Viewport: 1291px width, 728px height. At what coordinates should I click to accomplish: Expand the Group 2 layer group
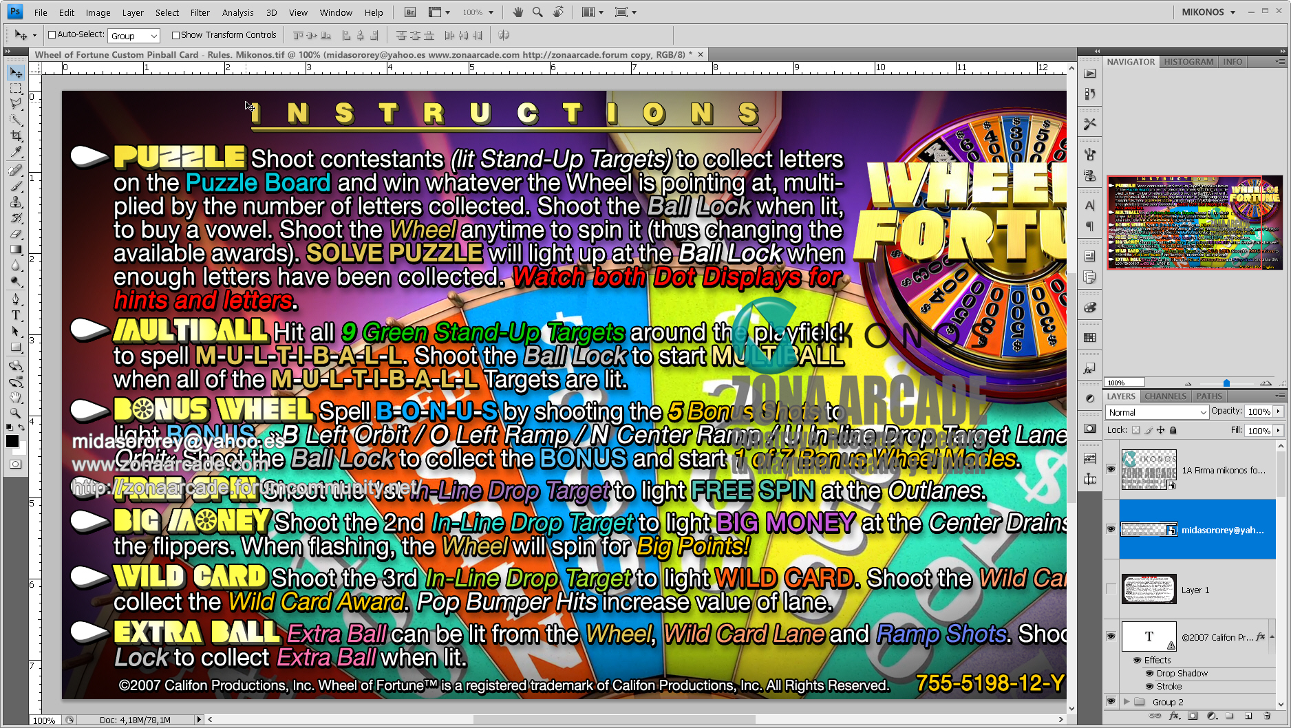1127,701
